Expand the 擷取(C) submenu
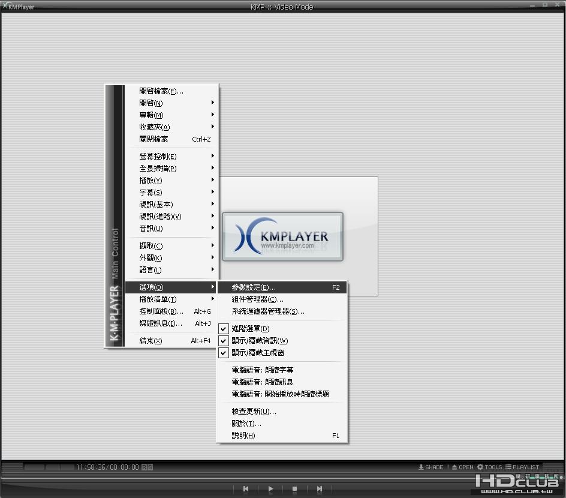This screenshot has height=498, width=566. point(171,245)
